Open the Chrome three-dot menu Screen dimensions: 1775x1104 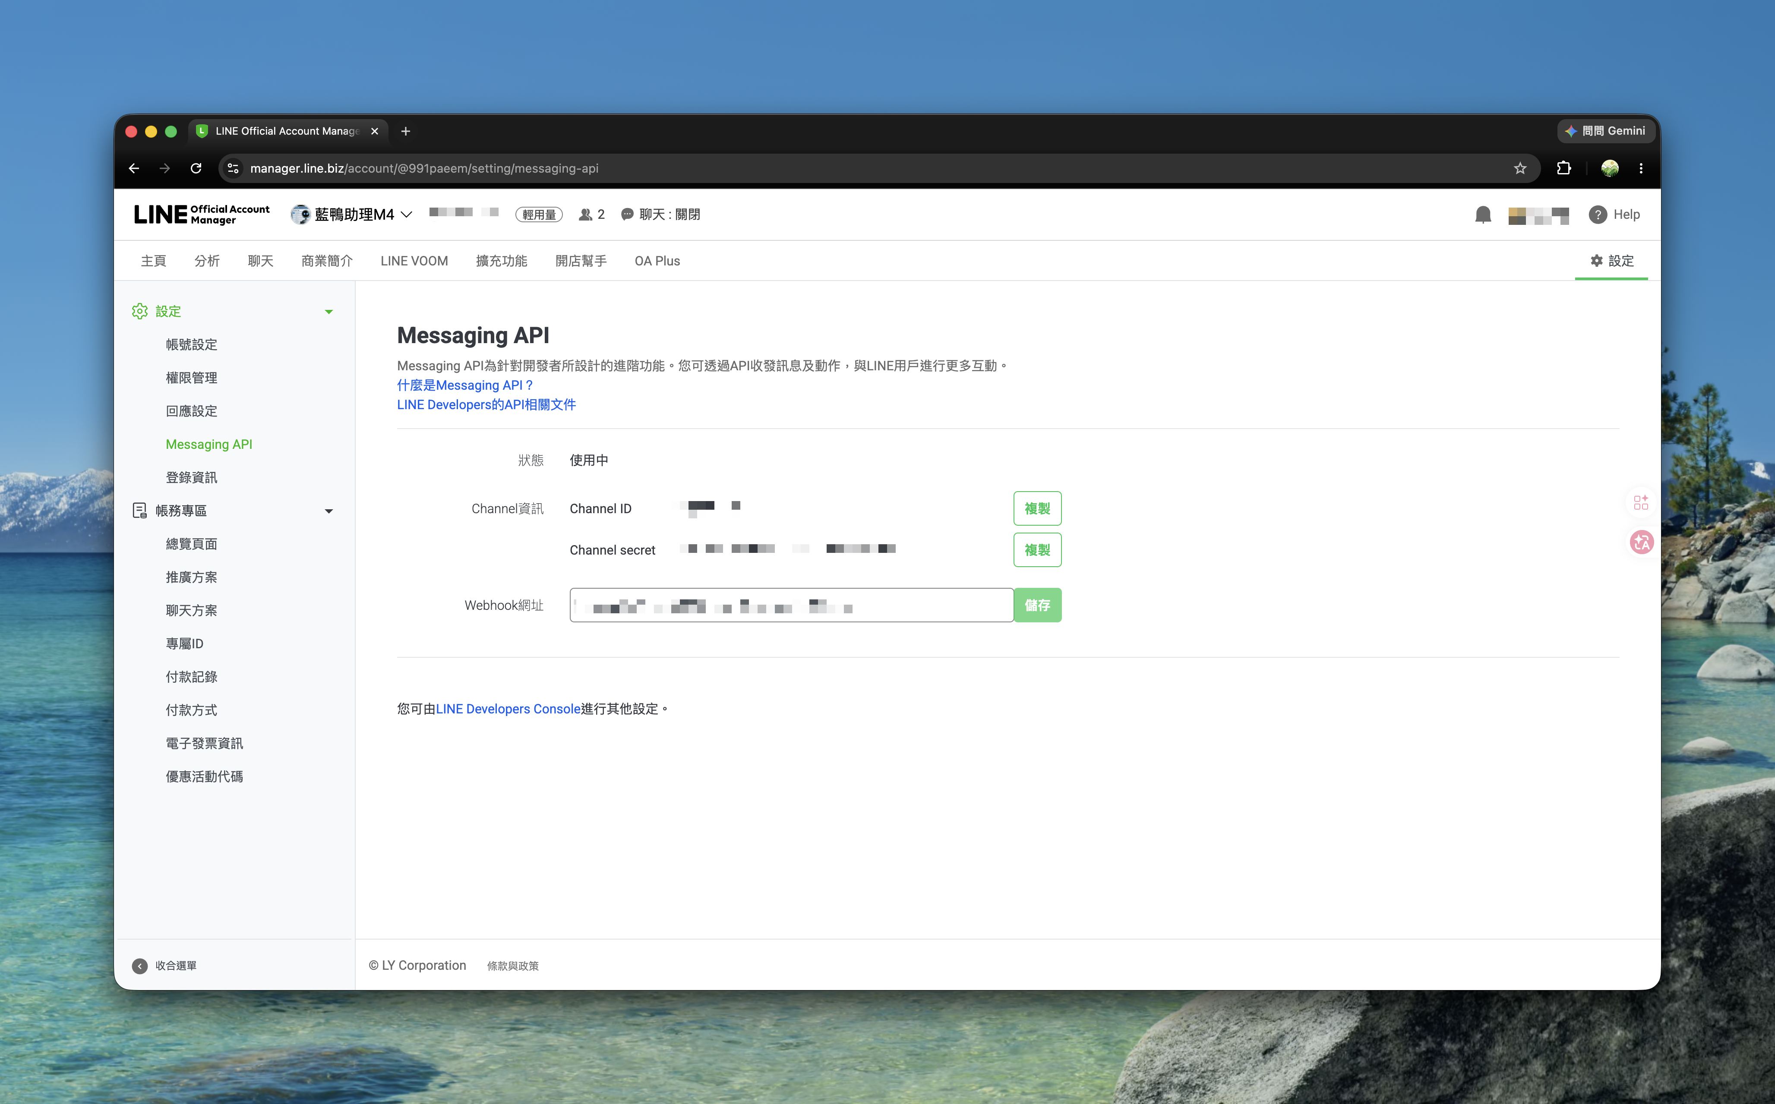coord(1641,169)
